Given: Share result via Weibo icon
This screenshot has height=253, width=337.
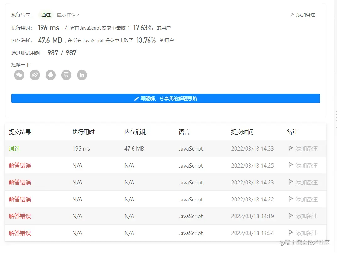Looking at the screenshot, I should (x=35, y=75).
